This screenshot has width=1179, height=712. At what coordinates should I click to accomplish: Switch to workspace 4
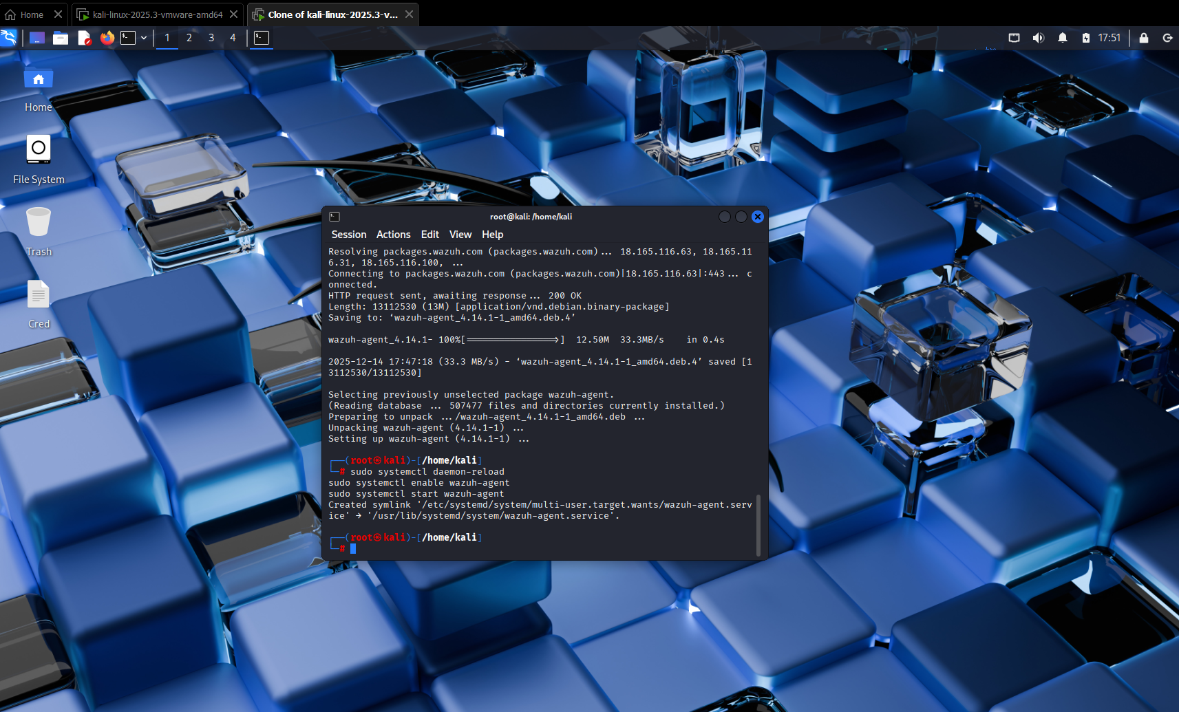coord(233,38)
